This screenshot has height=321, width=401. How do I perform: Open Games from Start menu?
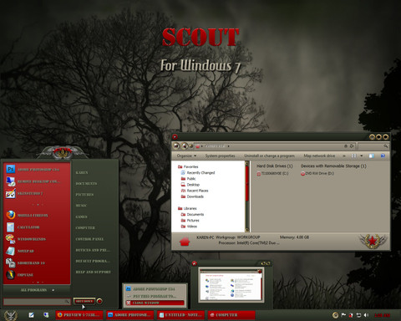tap(81, 217)
